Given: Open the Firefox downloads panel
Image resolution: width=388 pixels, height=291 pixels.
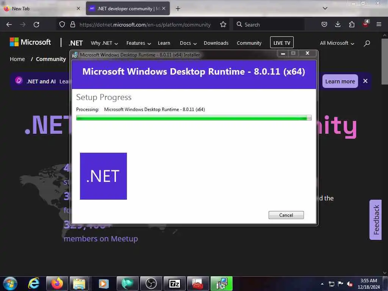Looking at the screenshot, I should (x=338, y=25).
